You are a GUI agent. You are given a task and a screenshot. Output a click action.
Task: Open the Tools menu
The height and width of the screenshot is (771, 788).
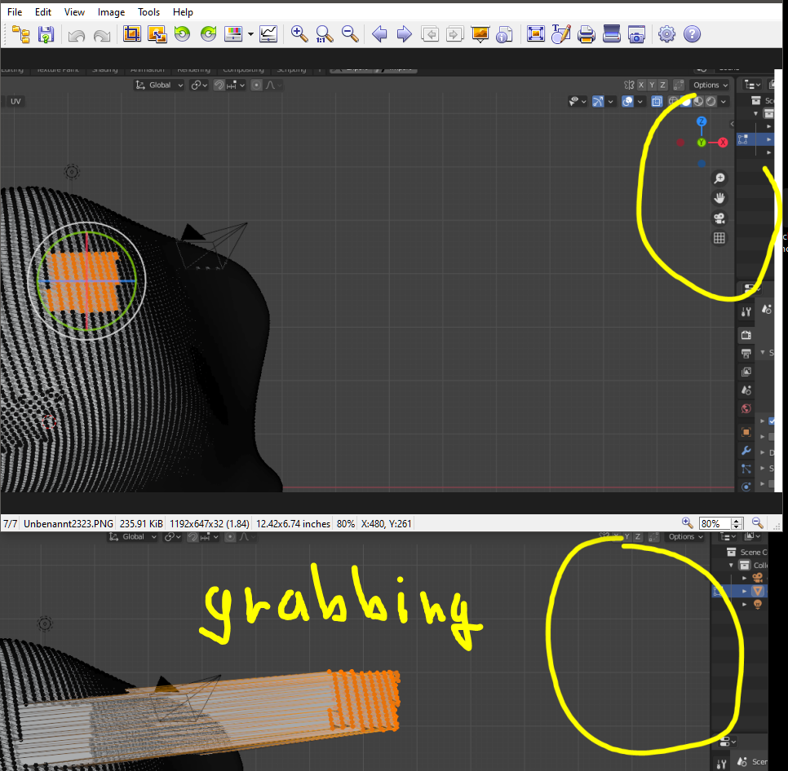[x=148, y=12]
